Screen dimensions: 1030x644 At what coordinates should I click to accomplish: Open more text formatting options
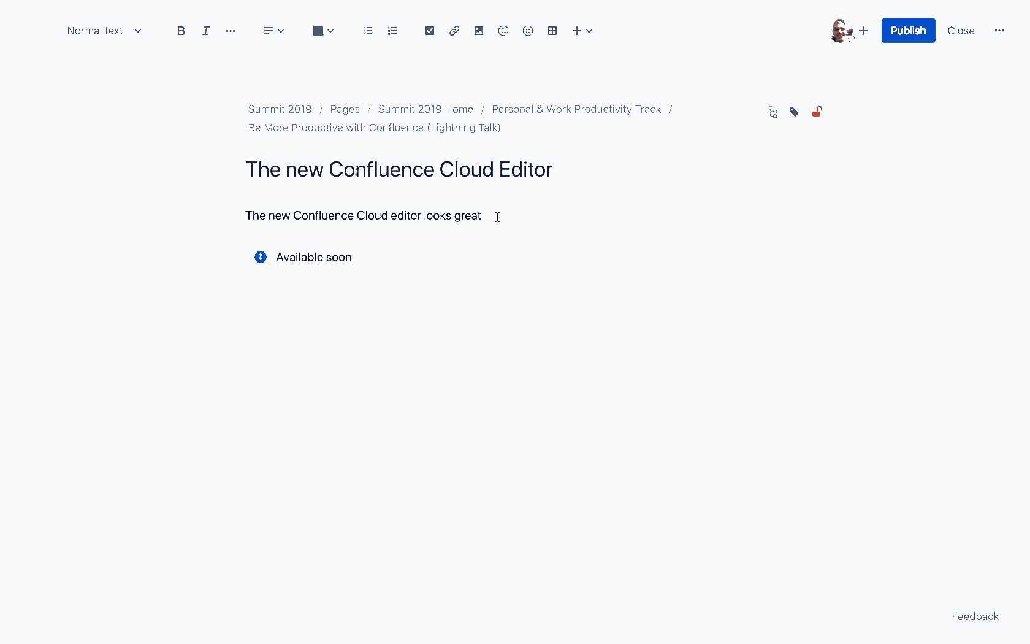tap(231, 31)
